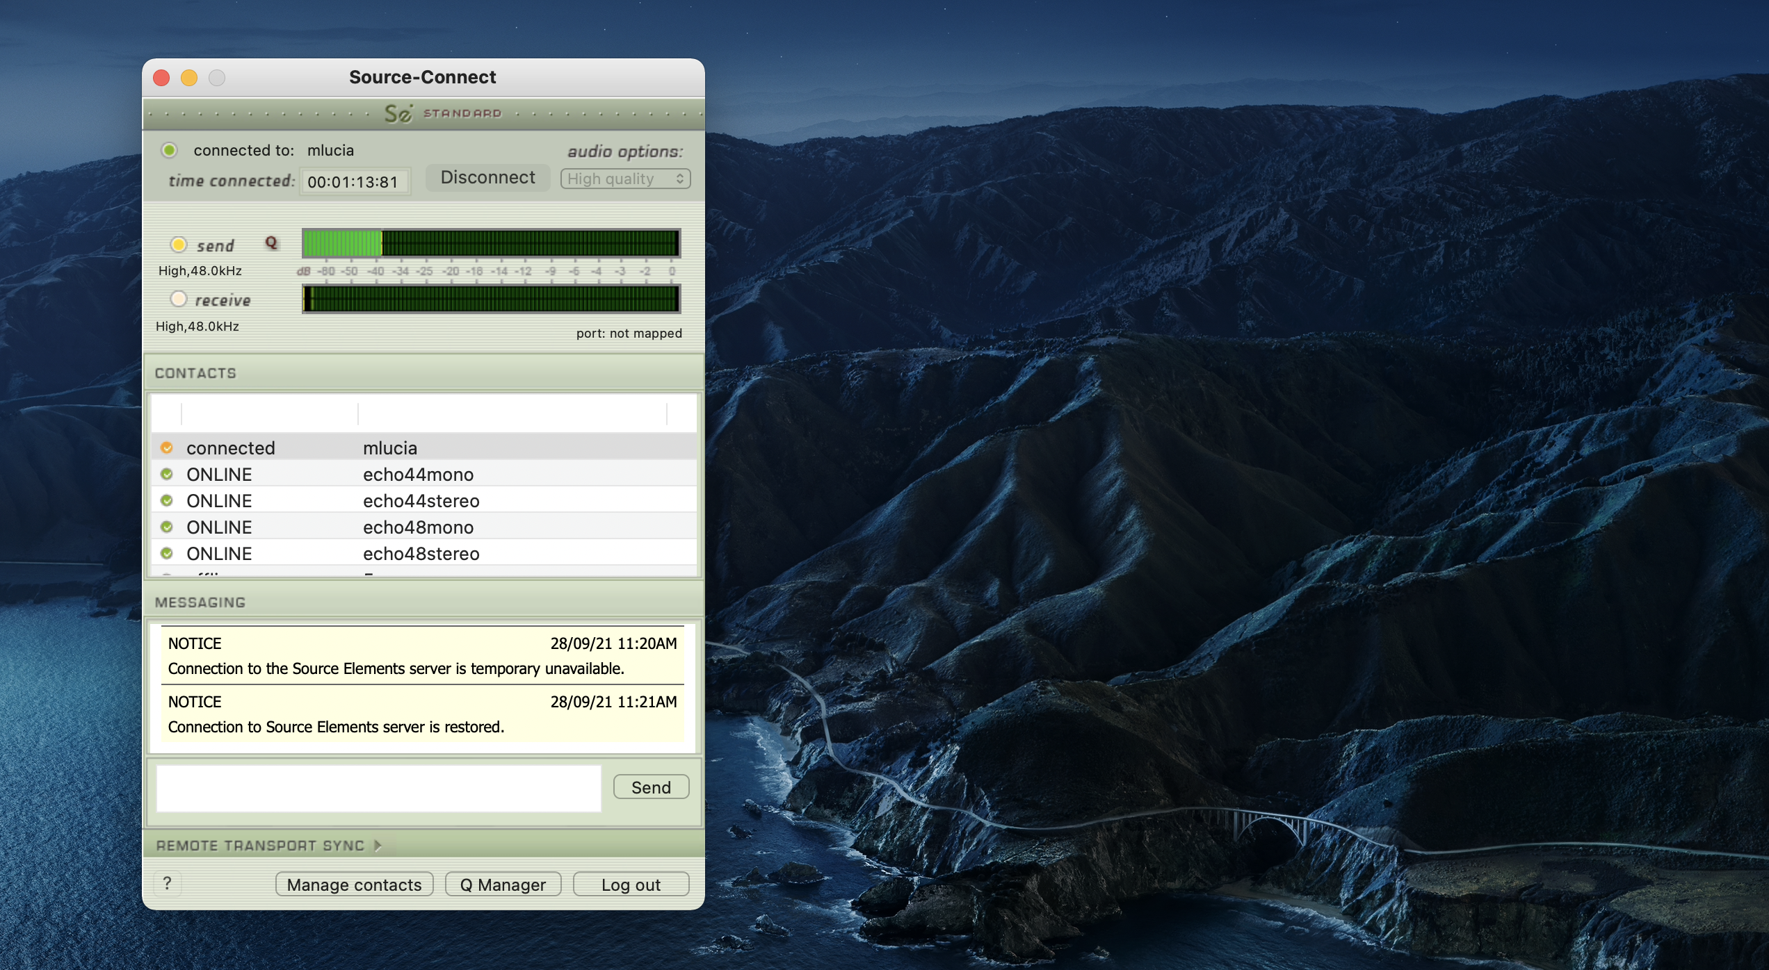Click the green status icon for echo48stereo
The height and width of the screenshot is (970, 1769).
pyautogui.click(x=167, y=554)
